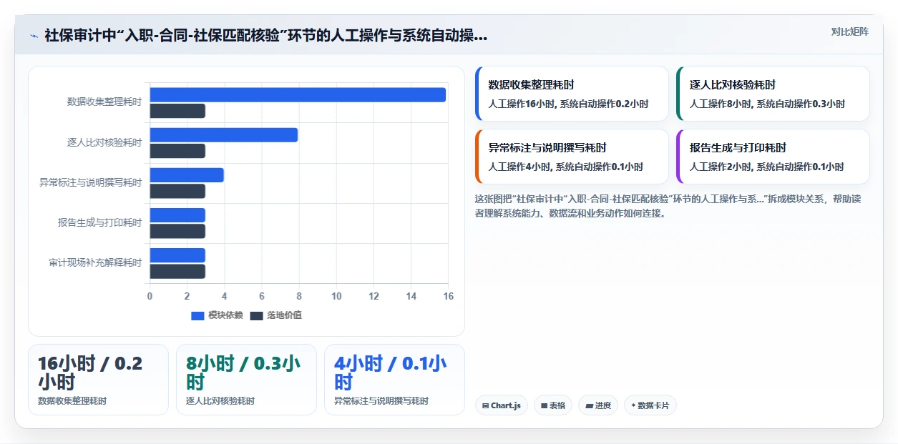898x444 pixels.
Task: Click the text 人工操作8小时, 系统自动操作0.3小时
Action: (x=767, y=104)
